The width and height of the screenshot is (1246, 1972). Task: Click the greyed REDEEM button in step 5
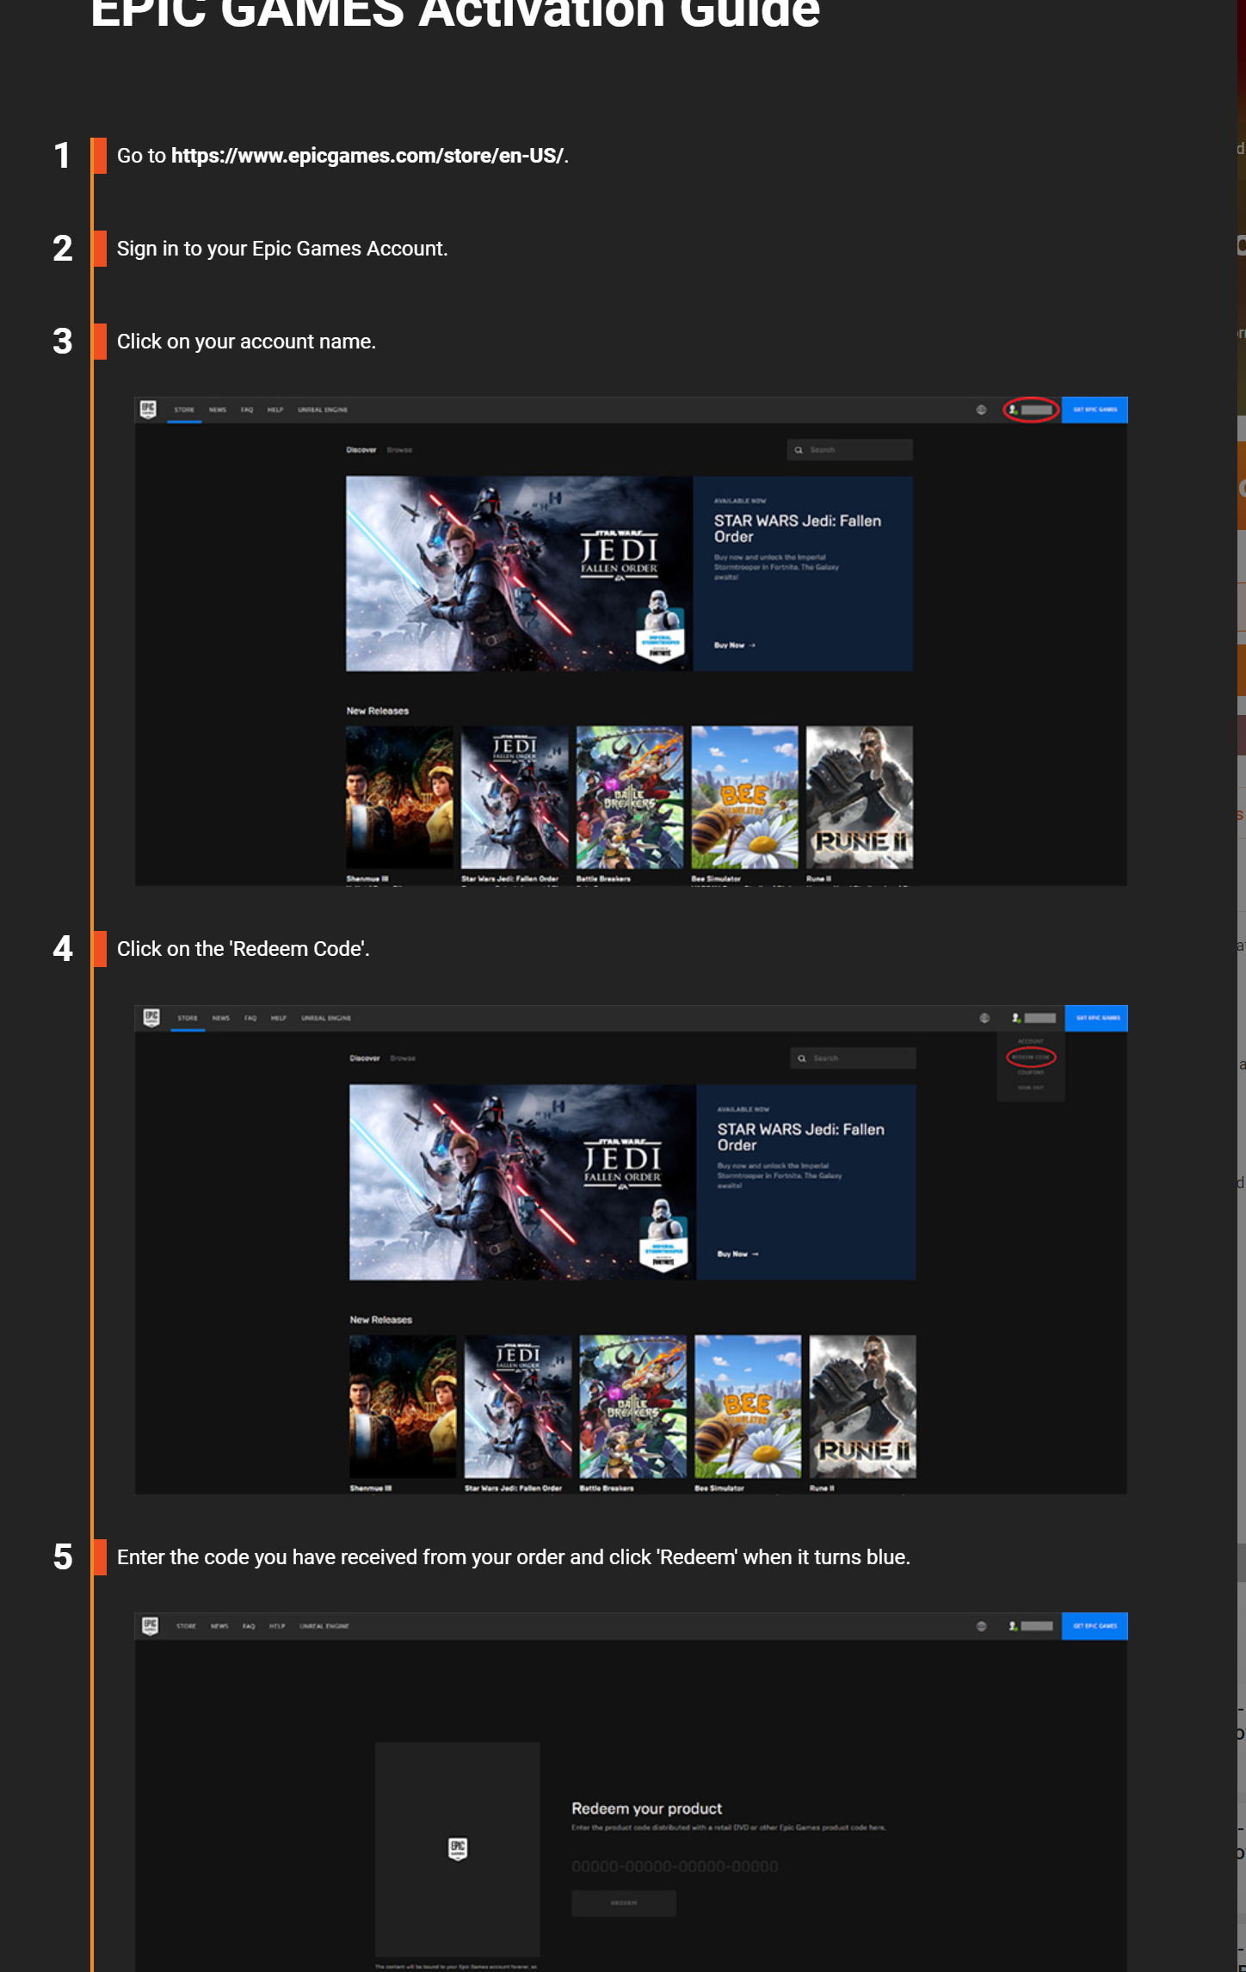click(624, 1903)
